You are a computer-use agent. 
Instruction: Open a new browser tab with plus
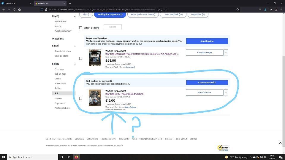pyautogui.click(x=70, y=3)
